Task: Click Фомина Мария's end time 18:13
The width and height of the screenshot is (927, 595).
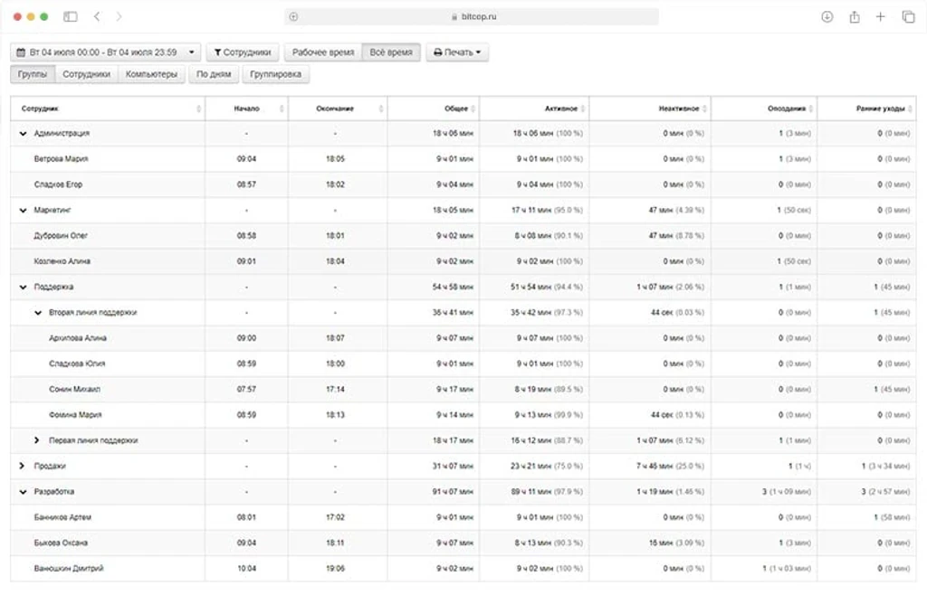Action: (x=335, y=415)
